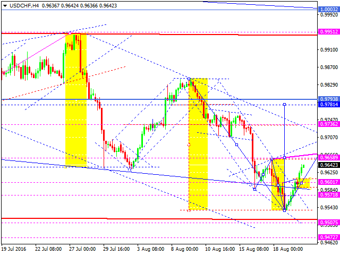This screenshot has width=340, height=255.
Task: Select the 8 Aug 00:00 time label
Action: tap(184, 249)
